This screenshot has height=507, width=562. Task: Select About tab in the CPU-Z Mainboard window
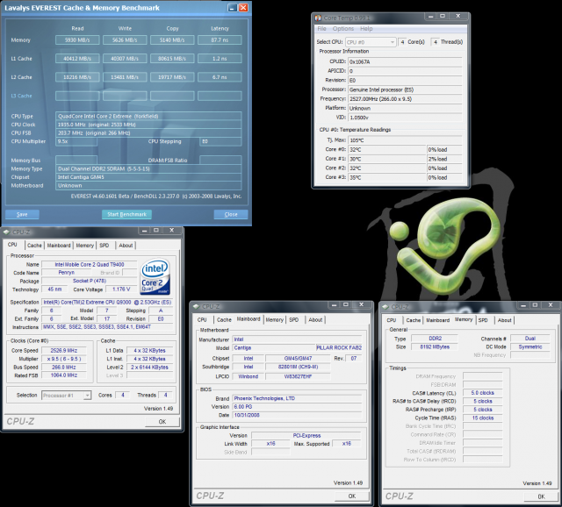[x=315, y=320]
